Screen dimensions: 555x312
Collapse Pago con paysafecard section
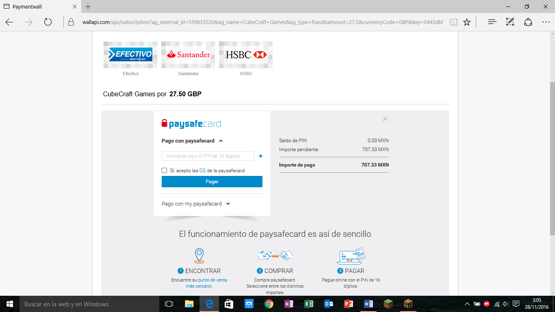click(x=192, y=141)
